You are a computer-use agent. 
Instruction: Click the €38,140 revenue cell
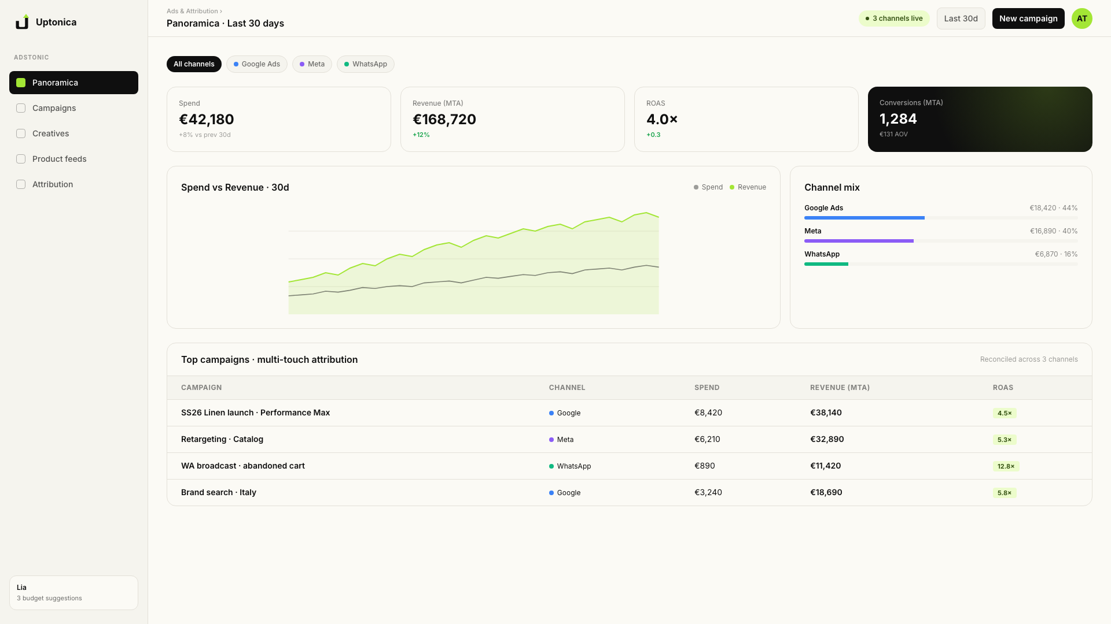point(826,413)
